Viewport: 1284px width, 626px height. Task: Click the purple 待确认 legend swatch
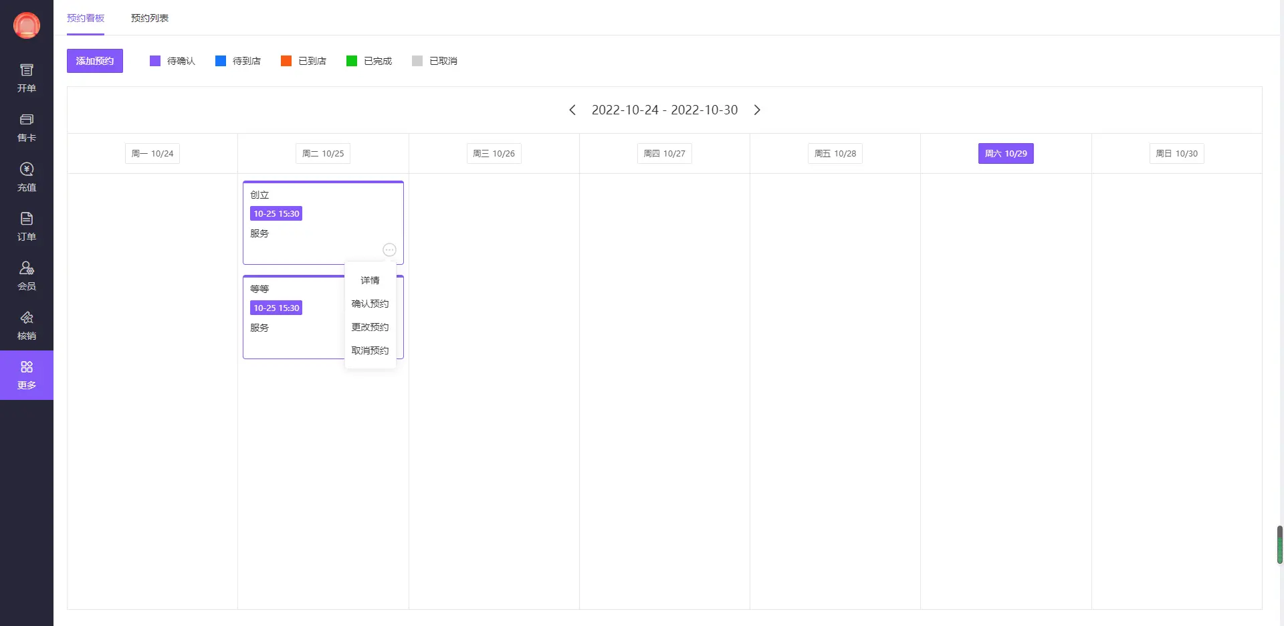pos(155,61)
